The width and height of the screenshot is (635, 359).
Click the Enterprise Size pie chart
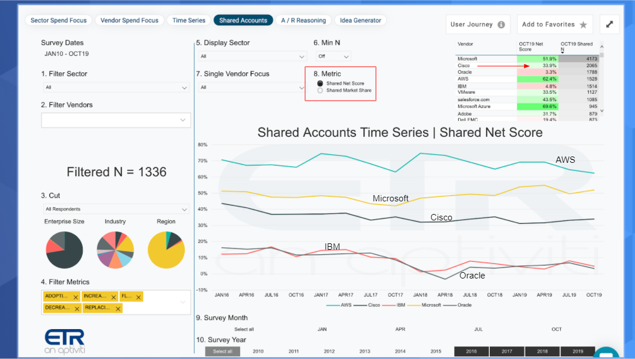(x=64, y=250)
